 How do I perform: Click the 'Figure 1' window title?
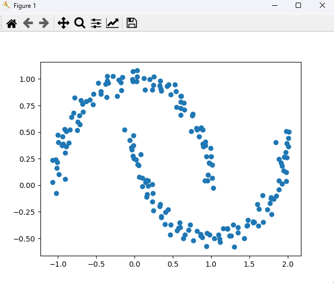click(25, 6)
